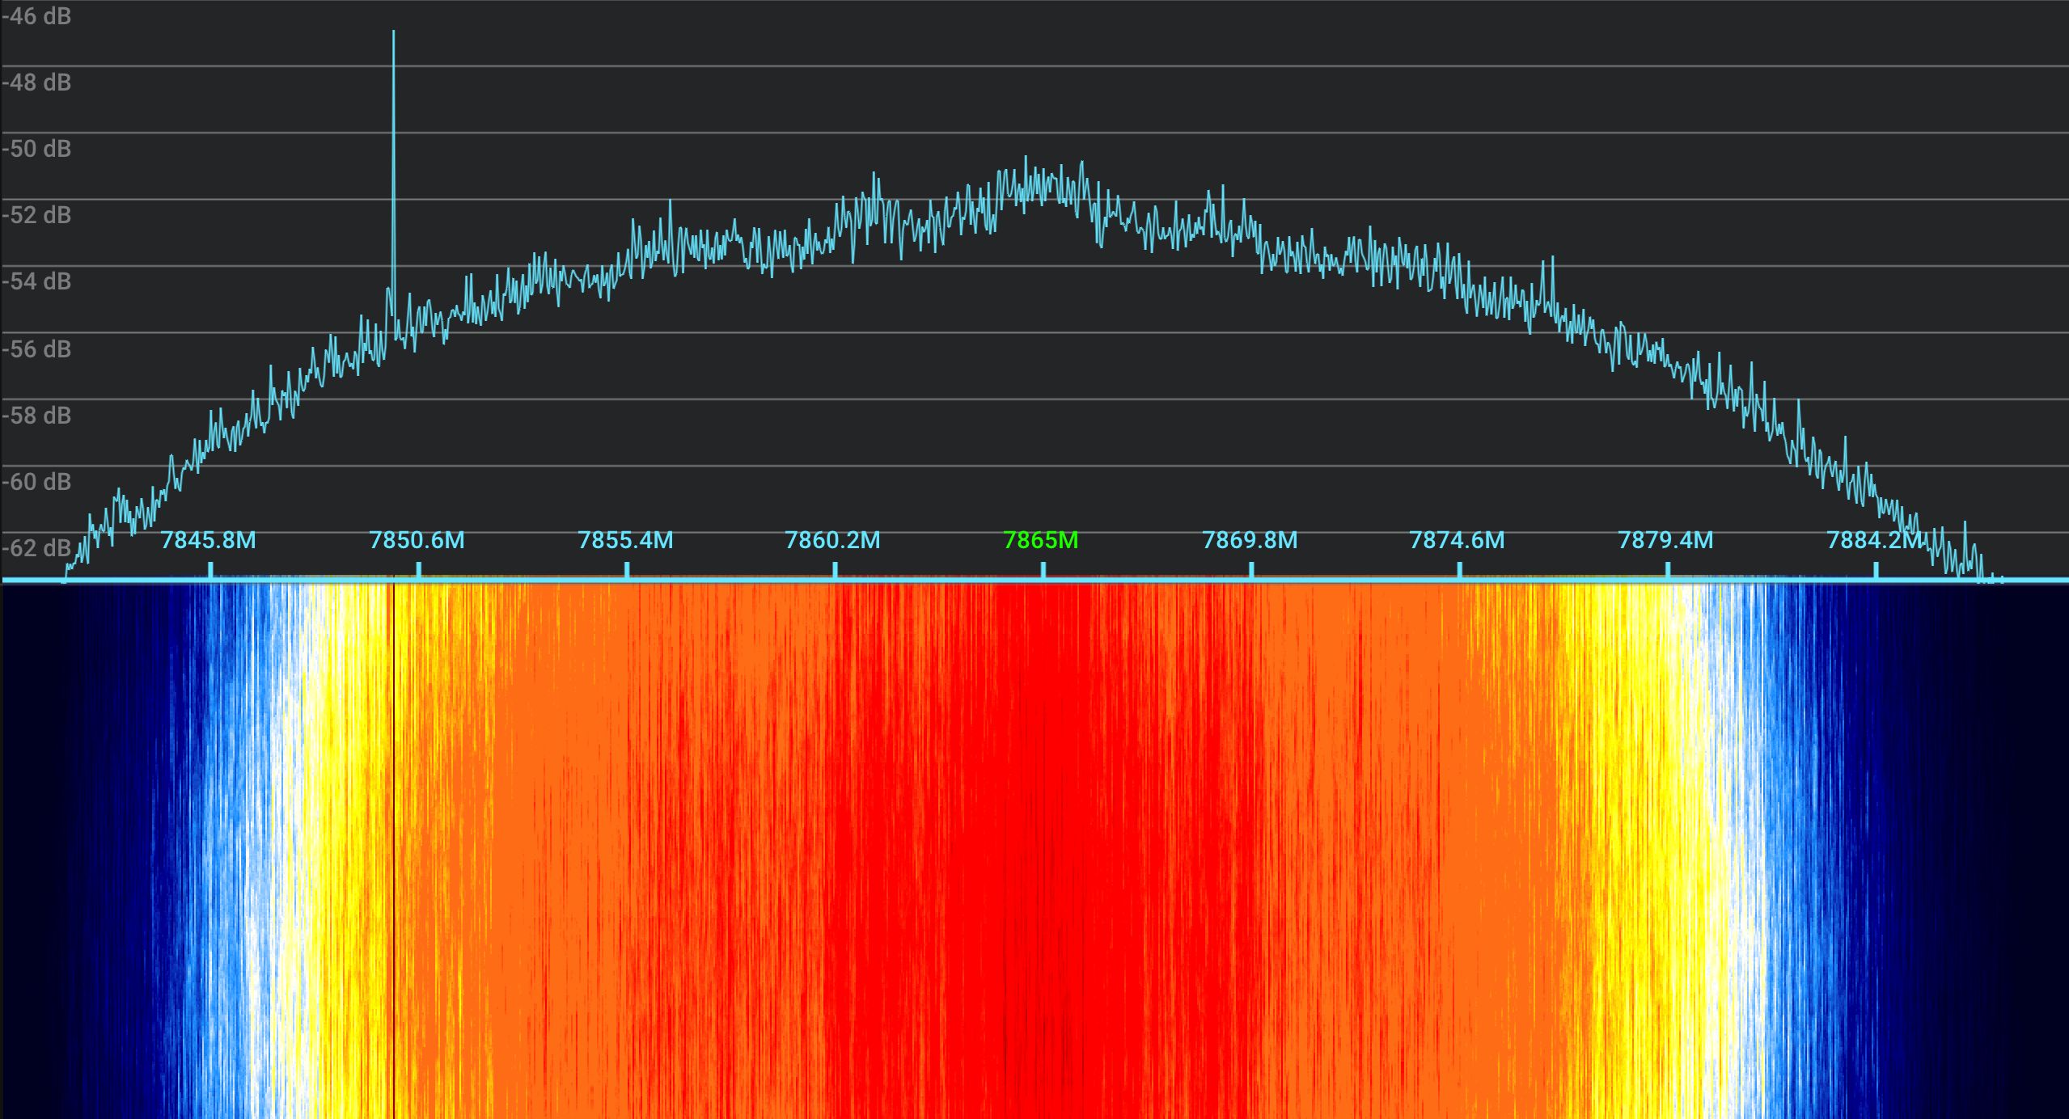Click the 7874.6M frequency axis label

[1458, 540]
